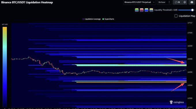Click the 65000 price axis label
The width and height of the screenshot is (196, 109).
pos(190,59)
